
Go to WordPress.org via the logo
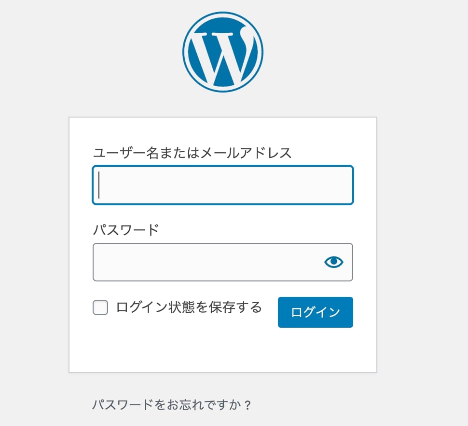tap(223, 52)
